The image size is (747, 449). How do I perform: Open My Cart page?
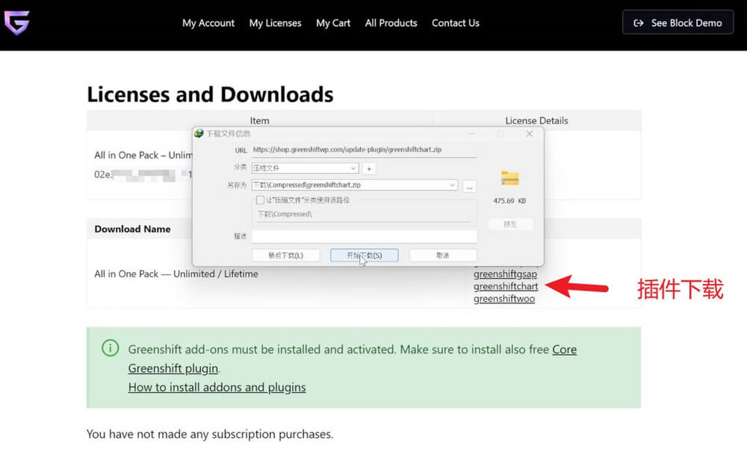click(333, 23)
